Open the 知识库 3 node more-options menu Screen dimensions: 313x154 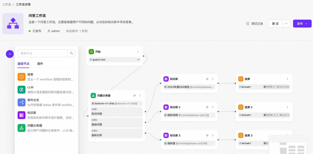(x=213, y=135)
